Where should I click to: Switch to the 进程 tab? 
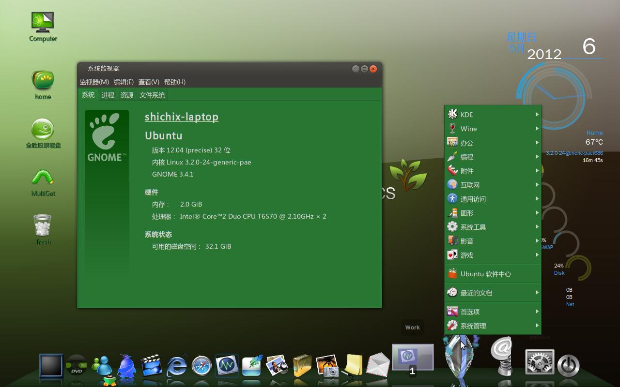108,95
